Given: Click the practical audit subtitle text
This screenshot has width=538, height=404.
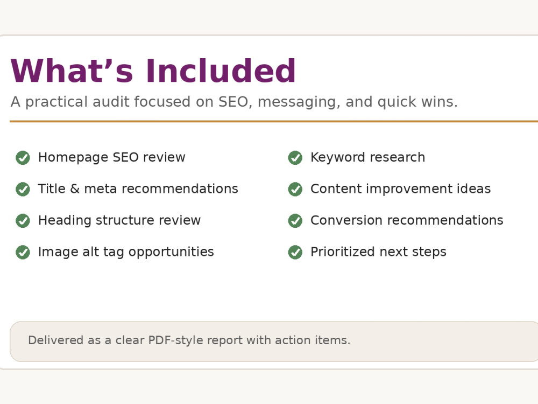Looking at the screenshot, I should (x=234, y=102).
